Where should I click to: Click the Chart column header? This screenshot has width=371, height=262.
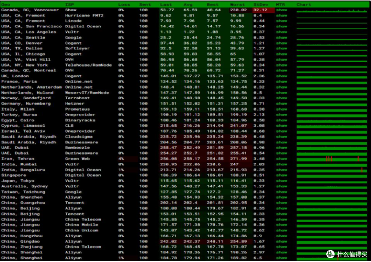point(304,4)
